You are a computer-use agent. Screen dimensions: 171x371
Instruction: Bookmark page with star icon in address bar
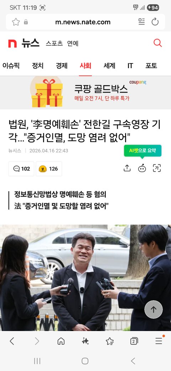16,22
